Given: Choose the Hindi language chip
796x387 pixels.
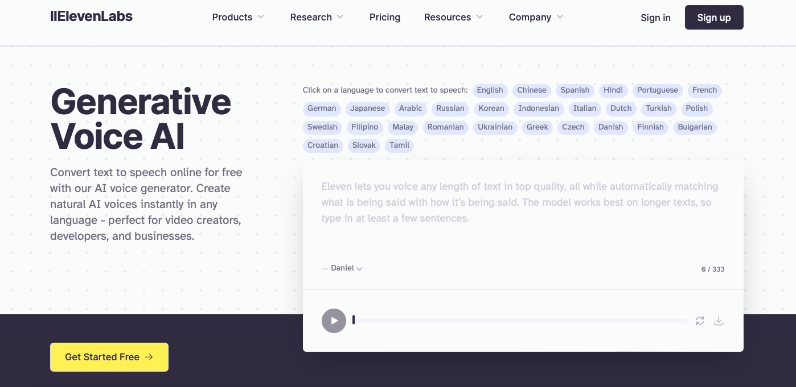Looking at the screenshot, I should point(613,90).
